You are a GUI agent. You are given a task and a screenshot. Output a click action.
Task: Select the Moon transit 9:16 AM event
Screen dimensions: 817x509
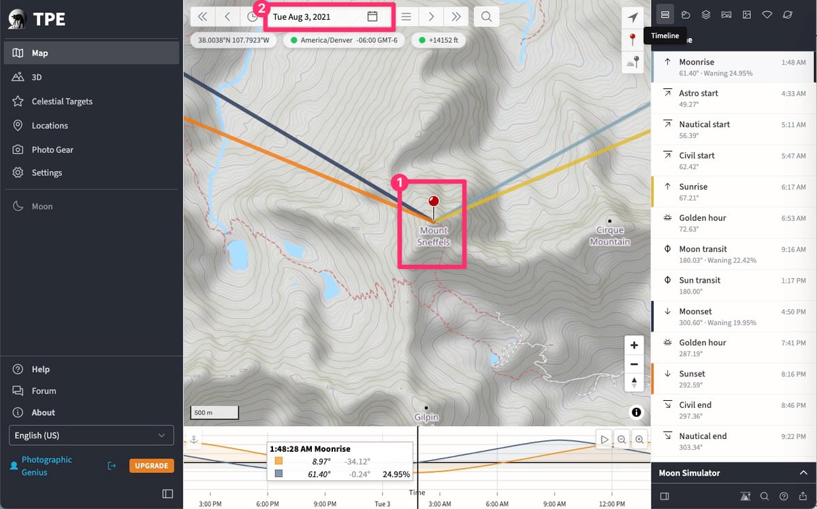tap(732, 254)
